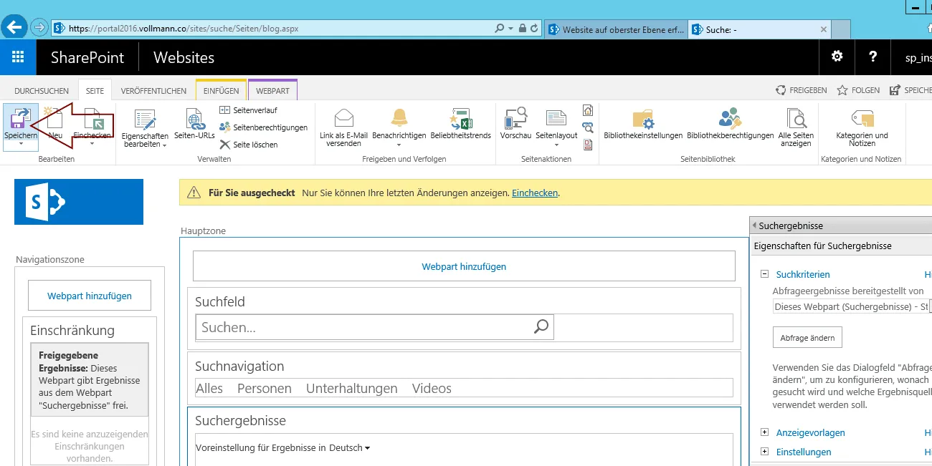This screenshot has width=932, height=466.
Task: Click the Vorschau preview icon
Action: coord(516,118)
